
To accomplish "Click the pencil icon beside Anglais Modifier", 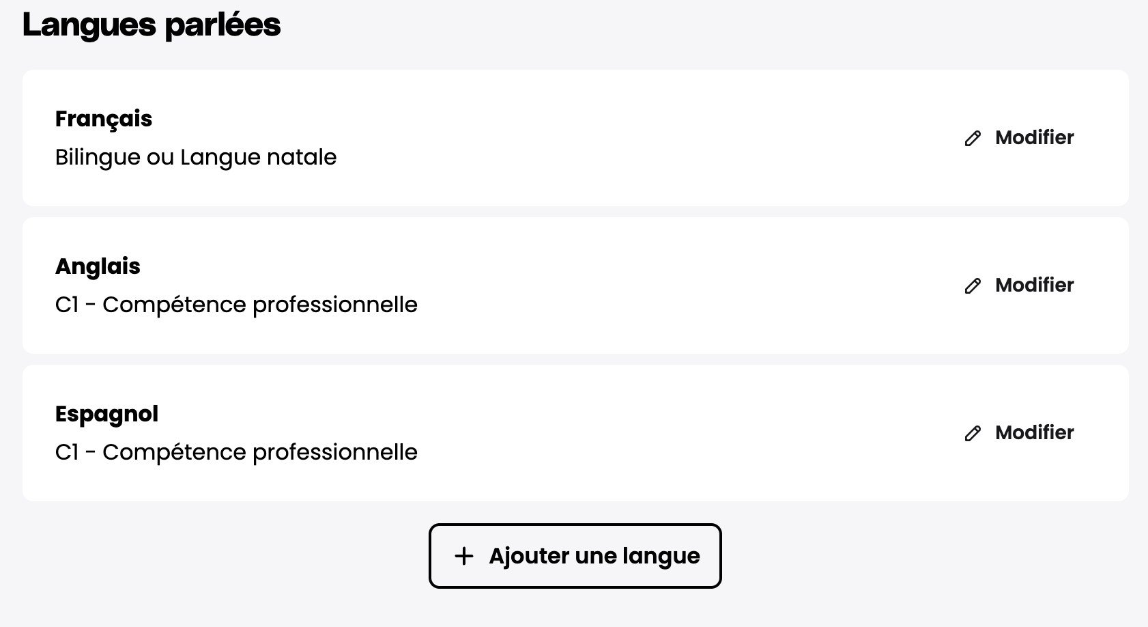I will [973, 285].
